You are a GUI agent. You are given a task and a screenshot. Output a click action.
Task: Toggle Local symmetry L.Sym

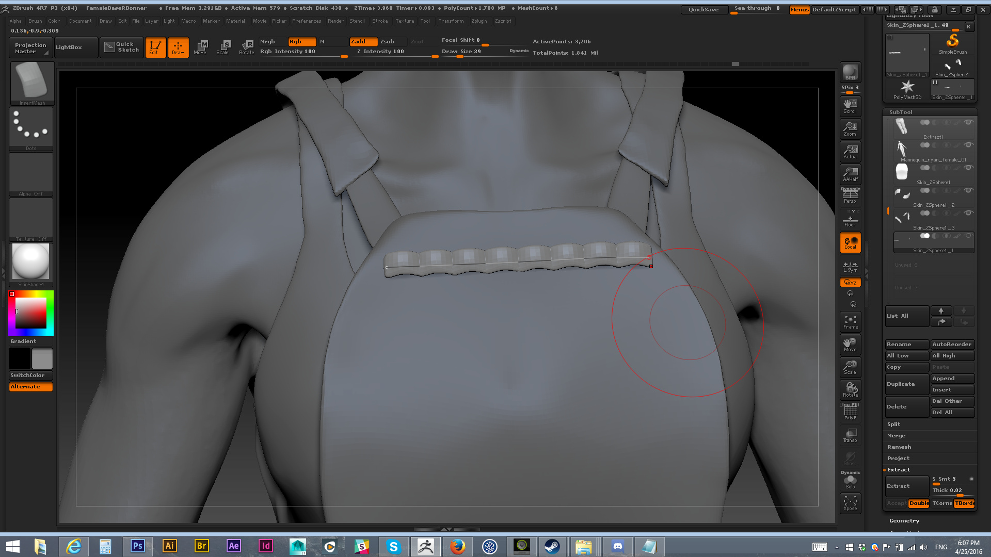point(850,267)
